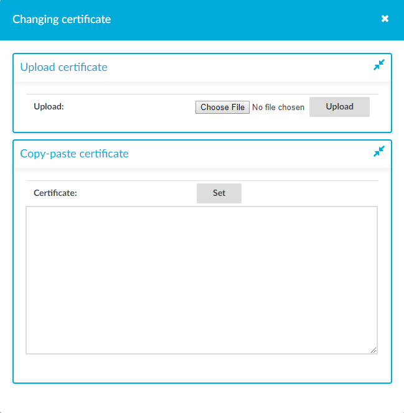Click the blank header area beside Copy-paste certificate
This screenshot has height=413, width=404.
(x=250, y=154)
